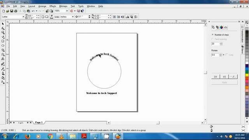The image size is (249, 140).
Task: Switch to the Transformation docker tab
Action: coord(242,35)
